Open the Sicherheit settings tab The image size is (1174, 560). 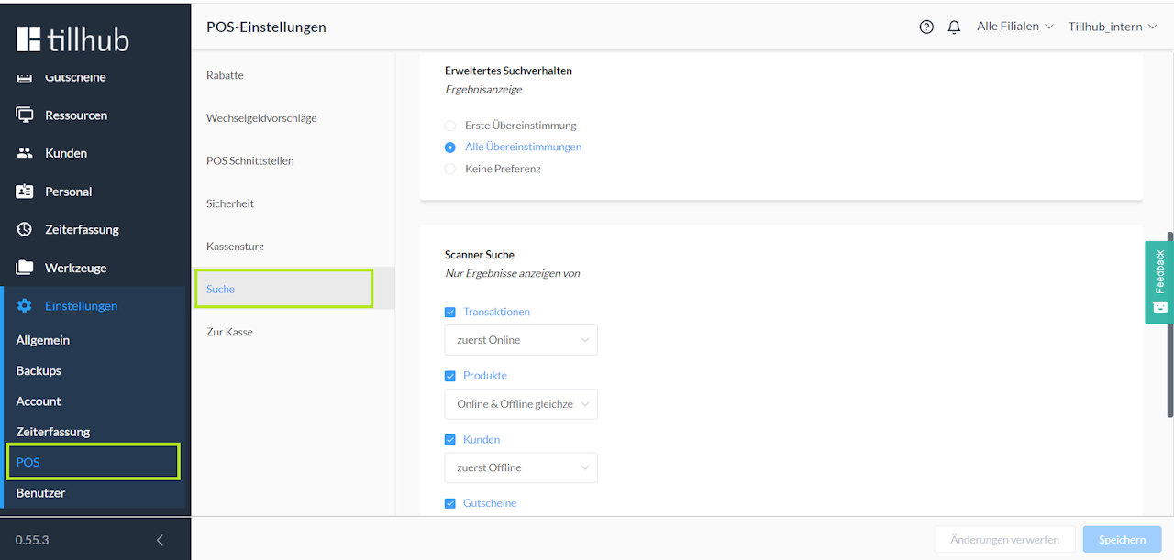[230, 203]
